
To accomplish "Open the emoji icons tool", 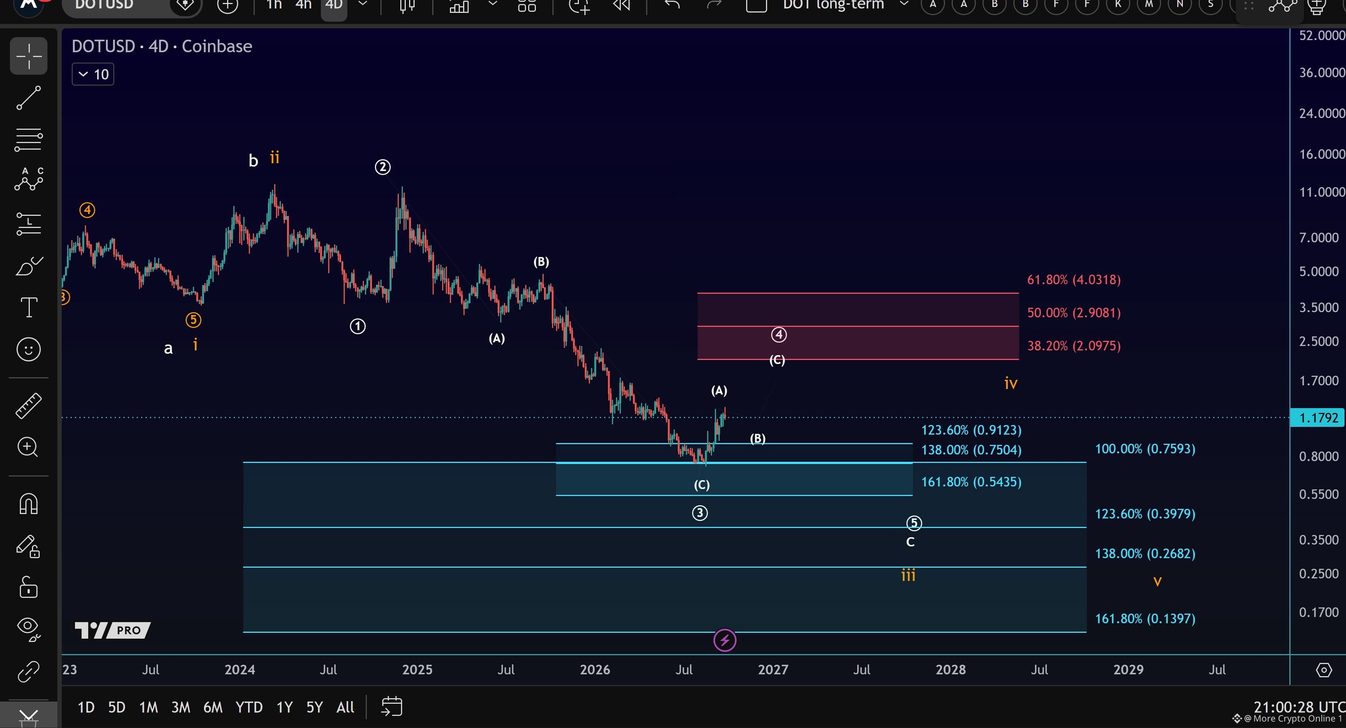I will 28,349.
